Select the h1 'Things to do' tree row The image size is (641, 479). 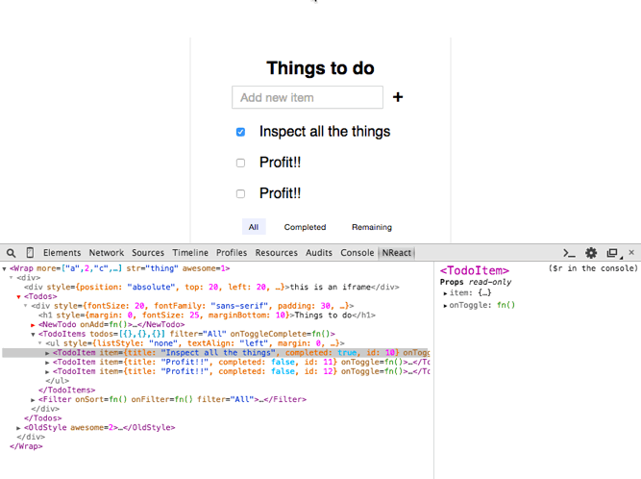click(207, 315)
